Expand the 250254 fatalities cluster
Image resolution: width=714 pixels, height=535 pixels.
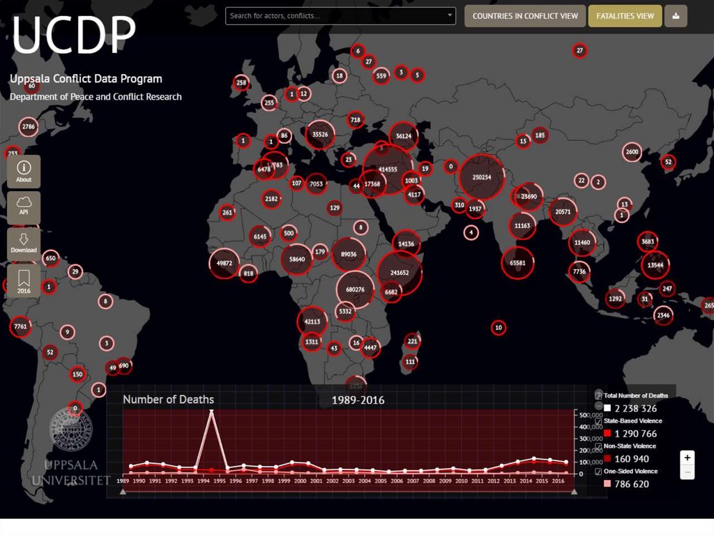point(482,177)
